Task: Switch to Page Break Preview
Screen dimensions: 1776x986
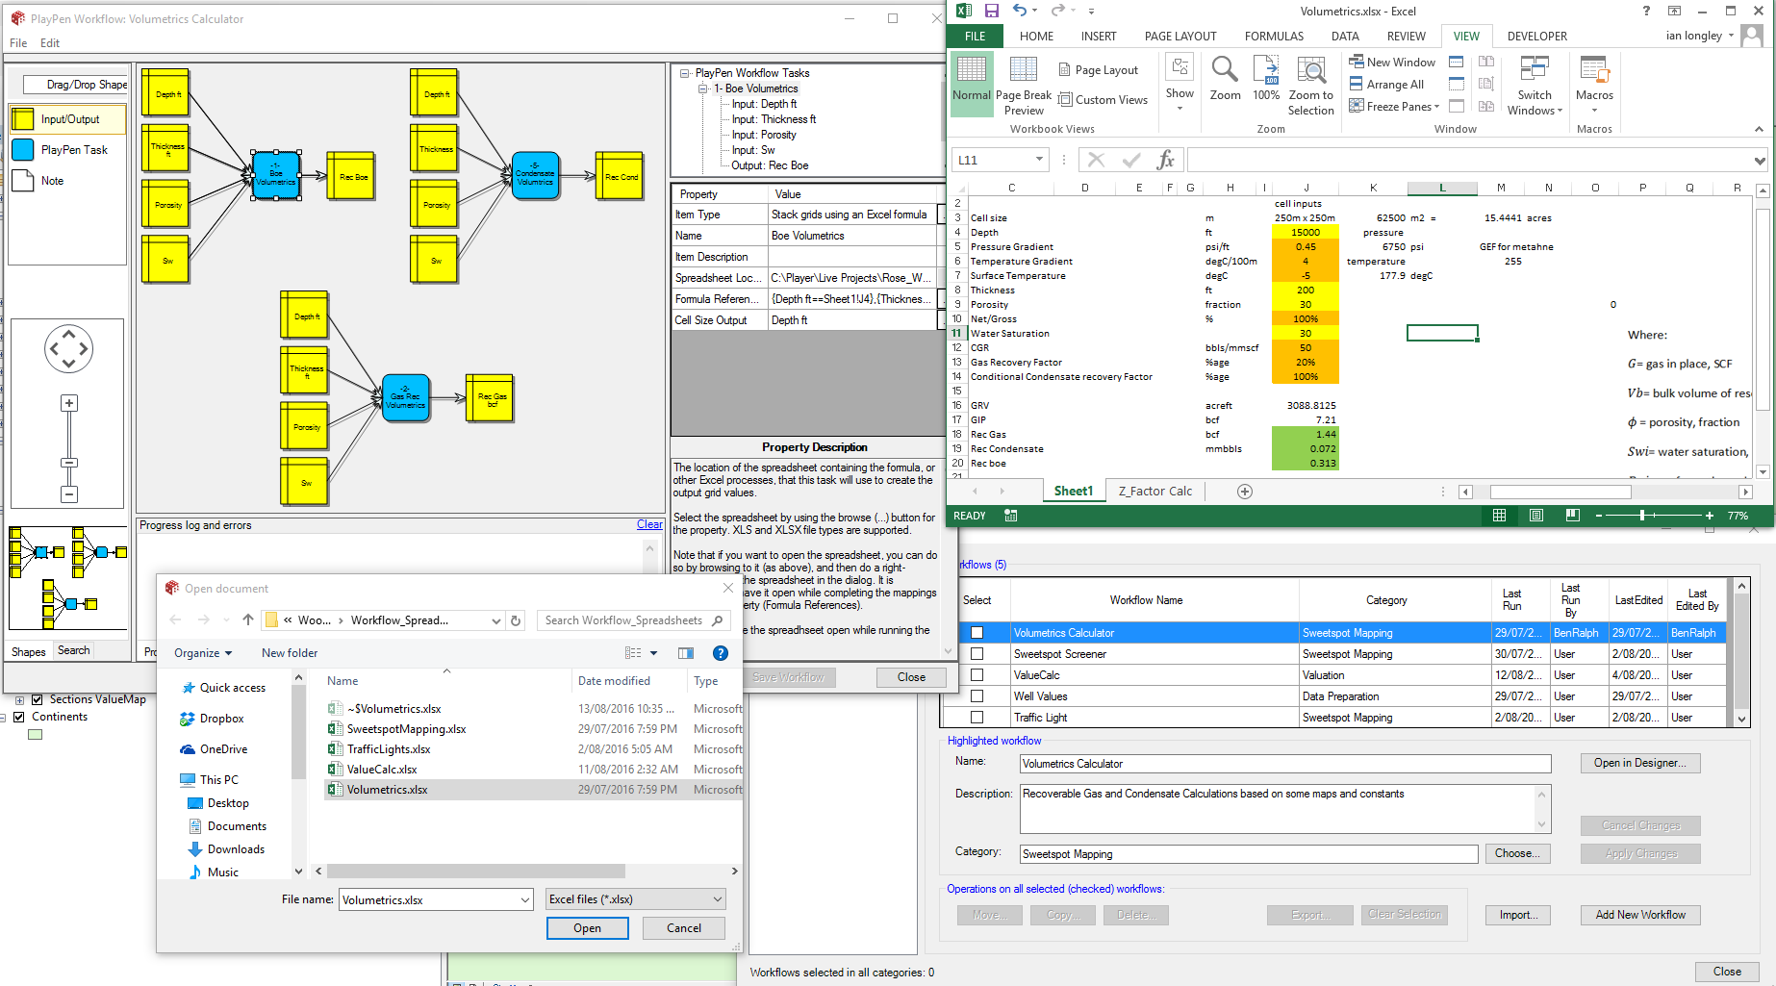Action: point(1024,86)
